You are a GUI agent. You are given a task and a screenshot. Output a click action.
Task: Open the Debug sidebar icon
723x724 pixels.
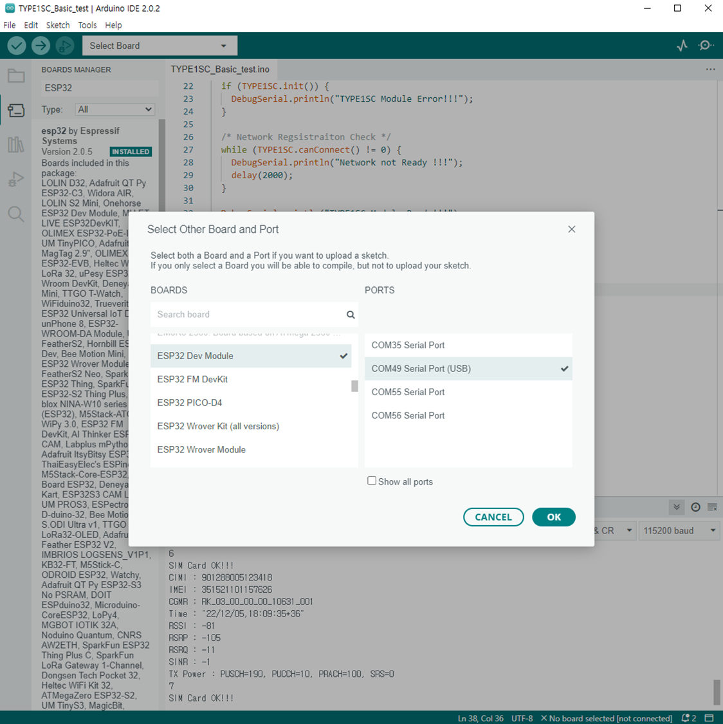16,179
